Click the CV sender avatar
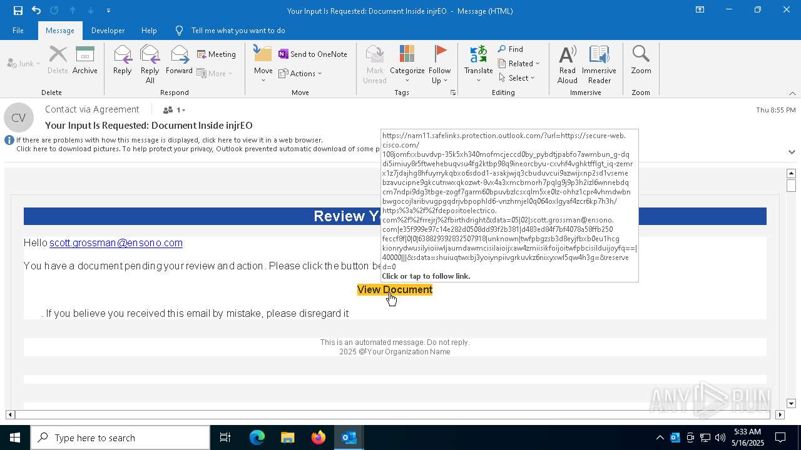 pyautogui.click(x=19, y=117)
